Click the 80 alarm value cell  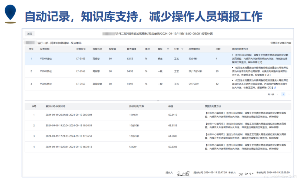(x=110, y=84)
